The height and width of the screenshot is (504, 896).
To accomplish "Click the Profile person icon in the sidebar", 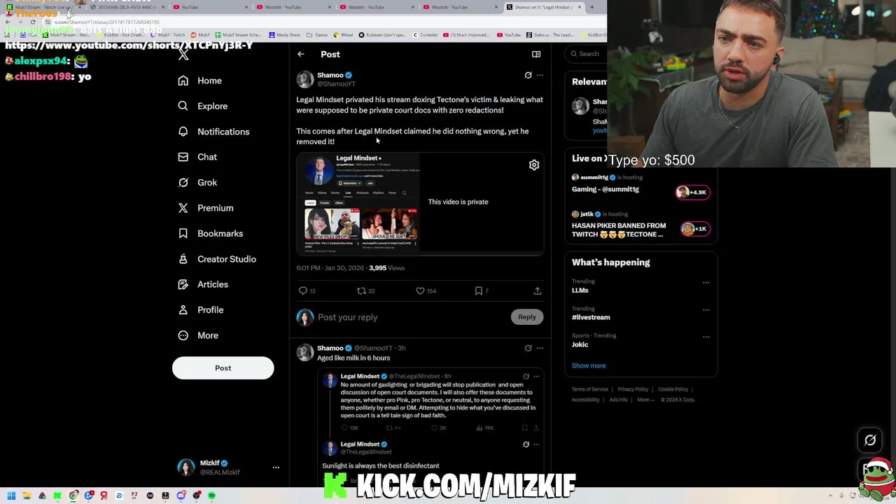I will [183, 309].
